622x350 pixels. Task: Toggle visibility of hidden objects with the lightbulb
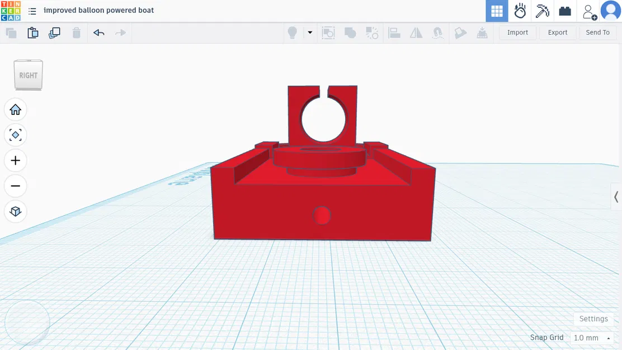pyautogui.click(x=291, y=32)
